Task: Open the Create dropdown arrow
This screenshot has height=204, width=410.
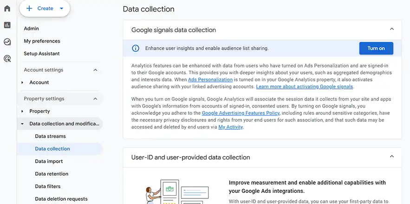Action: (61, 8)
